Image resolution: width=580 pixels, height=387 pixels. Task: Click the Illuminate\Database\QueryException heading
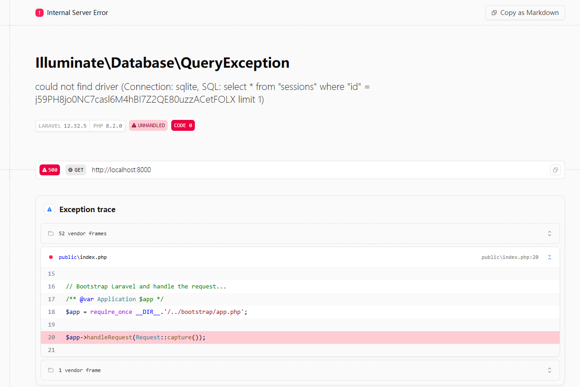point(162,63)
